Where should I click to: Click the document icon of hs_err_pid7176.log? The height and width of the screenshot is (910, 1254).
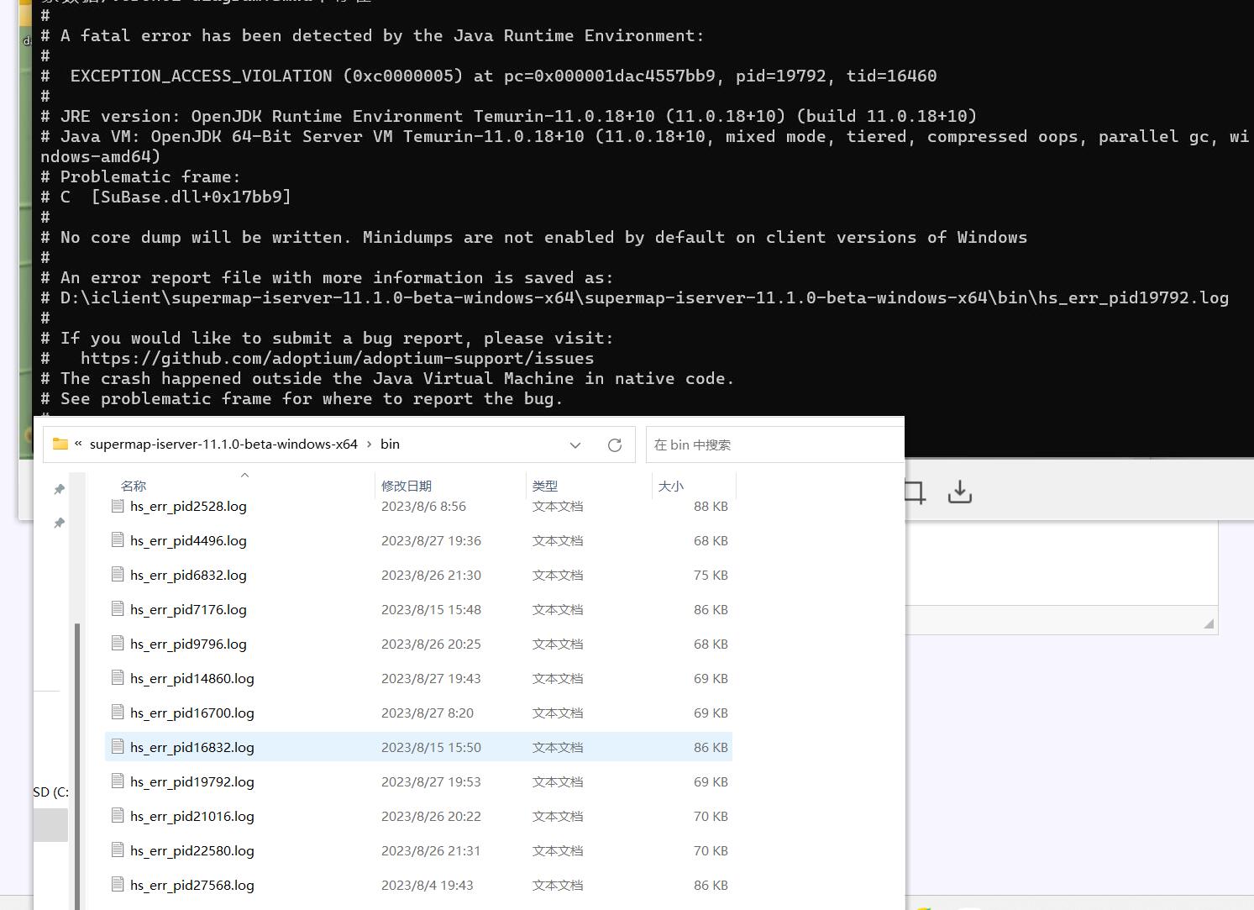118,608
